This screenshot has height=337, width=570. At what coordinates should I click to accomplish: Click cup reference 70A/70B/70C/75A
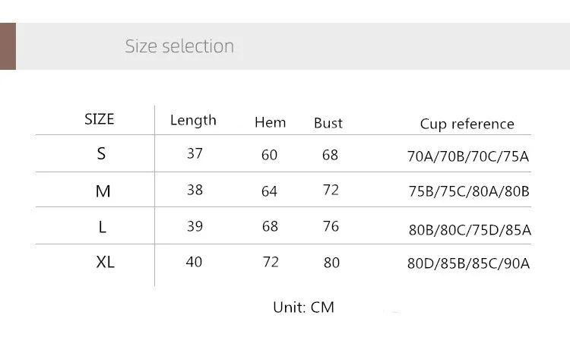pos(468,156)
